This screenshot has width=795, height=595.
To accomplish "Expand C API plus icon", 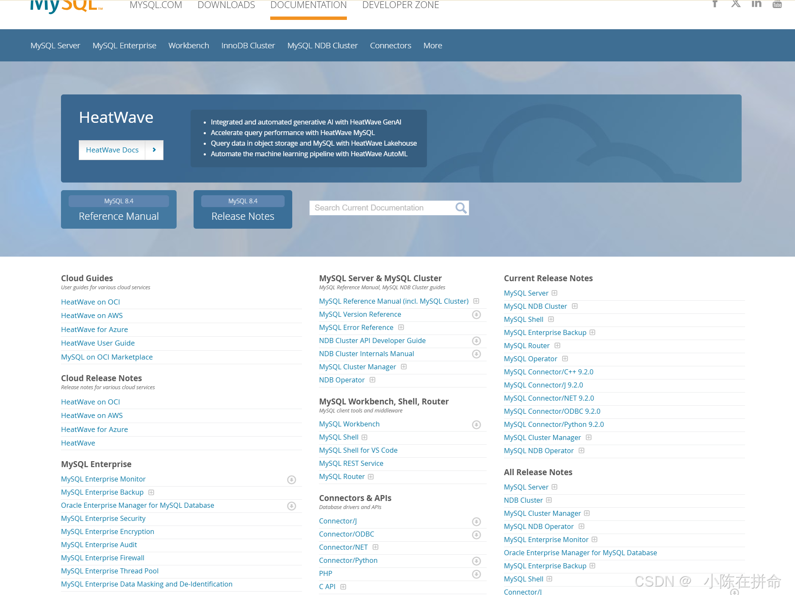I will pos(343,587).
